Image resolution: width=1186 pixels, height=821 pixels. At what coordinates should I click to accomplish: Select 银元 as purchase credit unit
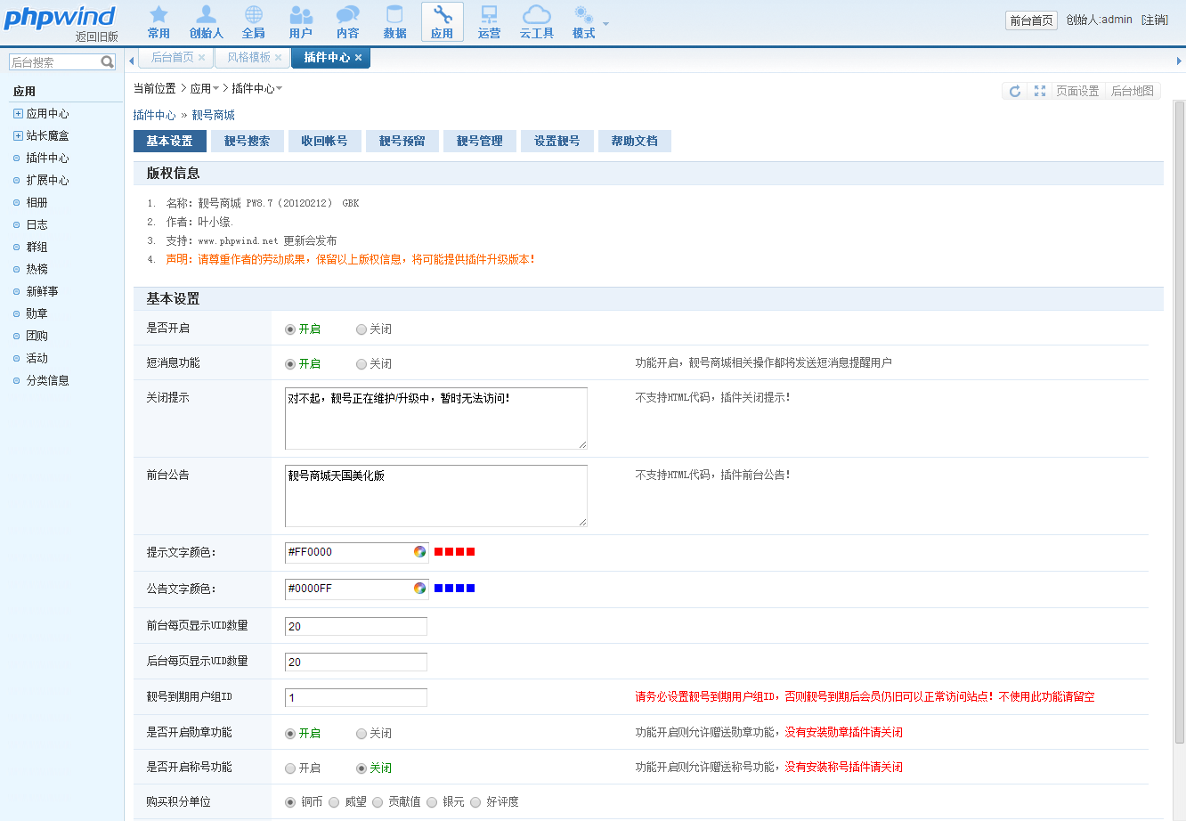(432, 802)
